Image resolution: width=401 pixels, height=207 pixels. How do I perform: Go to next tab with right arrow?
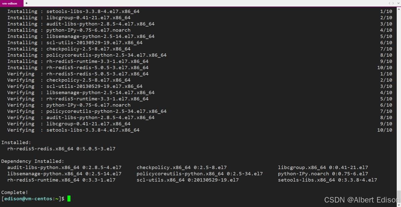(393, 3)
